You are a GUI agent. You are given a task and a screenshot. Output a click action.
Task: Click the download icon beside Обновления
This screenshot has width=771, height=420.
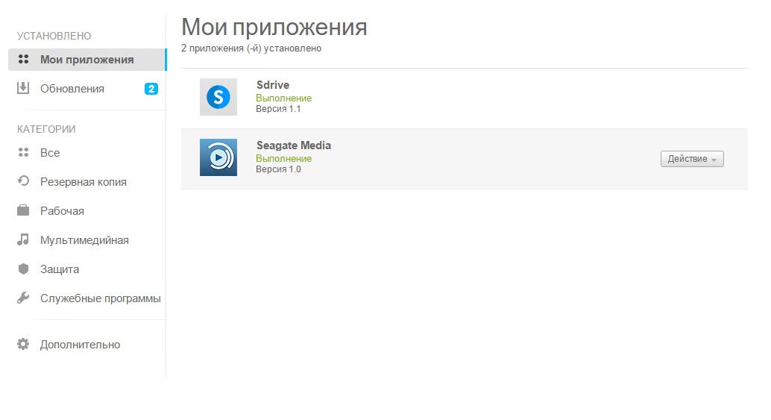point(23,88)
